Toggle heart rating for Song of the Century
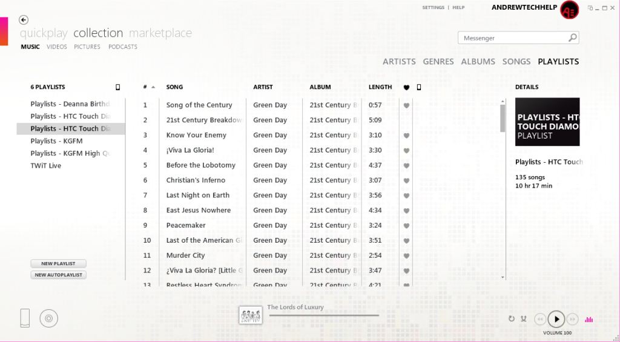The height and width of the screenshot is (342, 620). pyautogui.click(x=406, y=105)
